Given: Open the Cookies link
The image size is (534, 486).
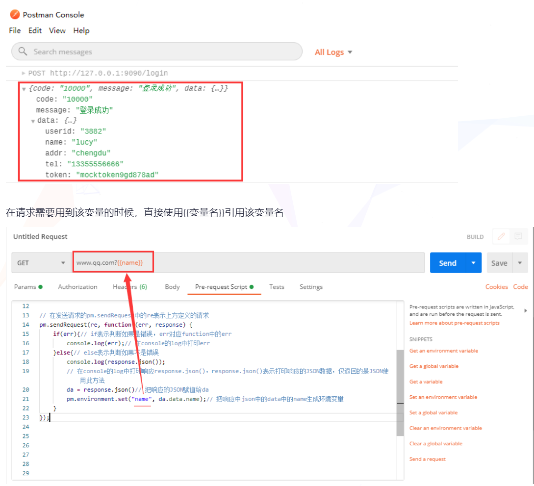Looking at the screenshot, I should [x=496, y=287].
